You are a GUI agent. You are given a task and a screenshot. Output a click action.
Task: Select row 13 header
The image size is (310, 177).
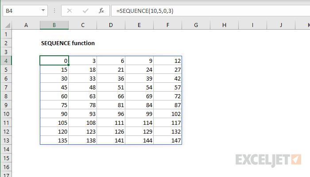point(6,140)
